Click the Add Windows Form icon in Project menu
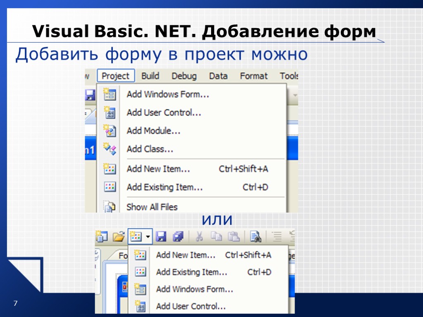Viewport: 423px width, 317px height. point(109,94)
